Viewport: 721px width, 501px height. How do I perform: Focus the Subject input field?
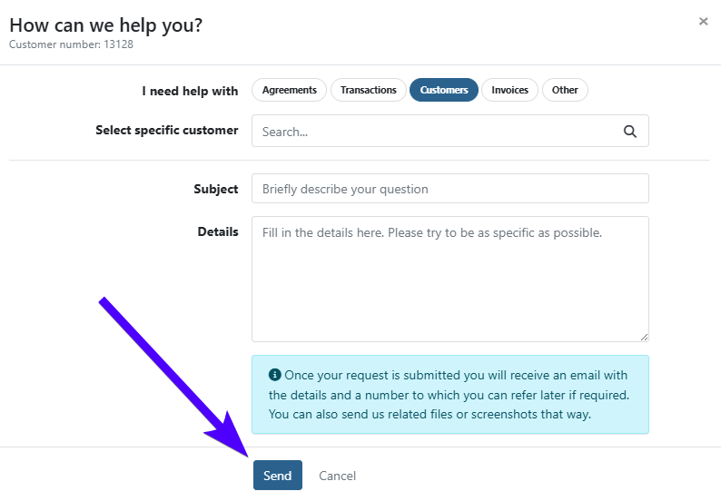(x=449, y=189)
